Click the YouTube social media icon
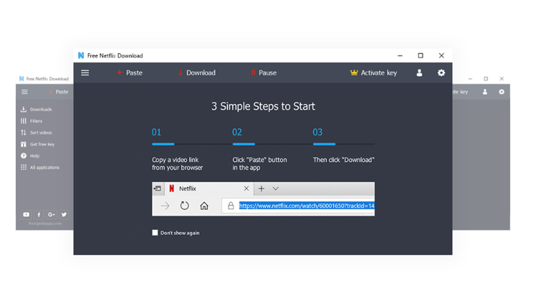 [x=26, y=214]
